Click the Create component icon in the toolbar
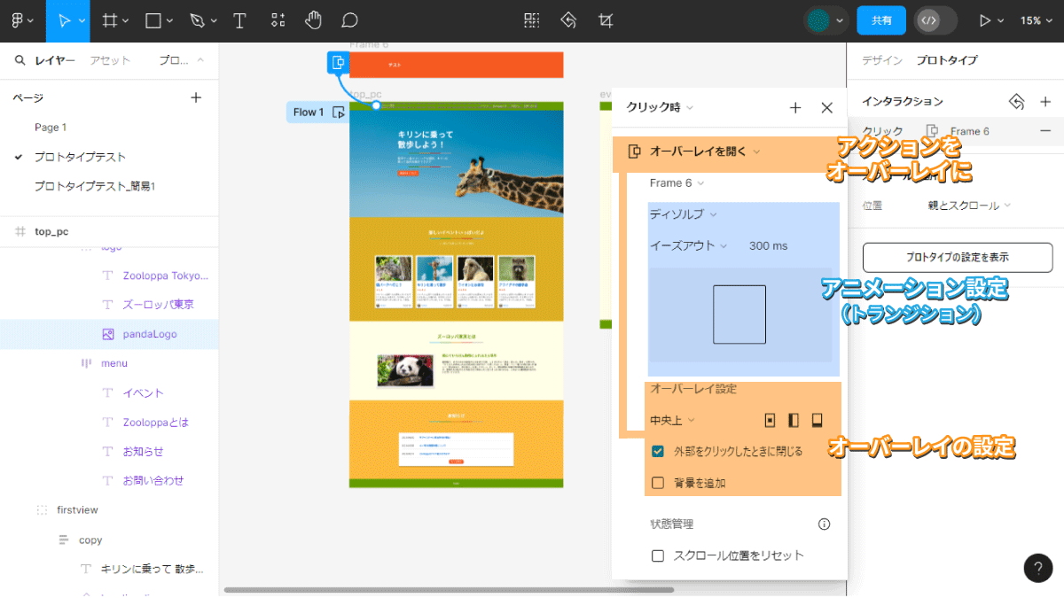 pyautogui.click(x=532, y=20)
